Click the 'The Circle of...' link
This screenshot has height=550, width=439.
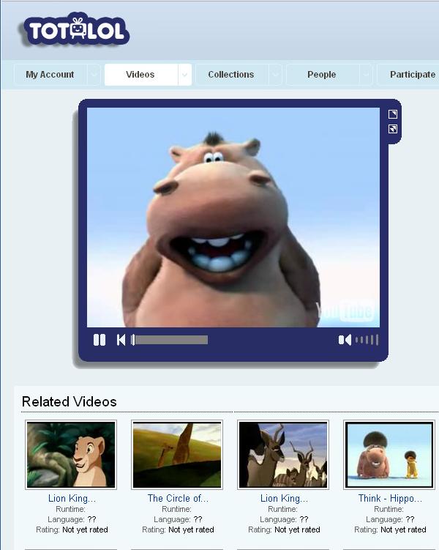[x=178, y=498]
